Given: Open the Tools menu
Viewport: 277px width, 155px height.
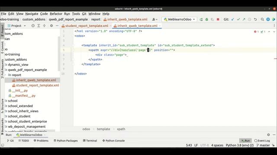Looking at the screenshot, I should (x=76, y=14).
